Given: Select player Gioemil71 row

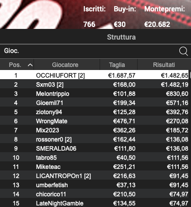Looking at the screenshot, I should [94, 102].
